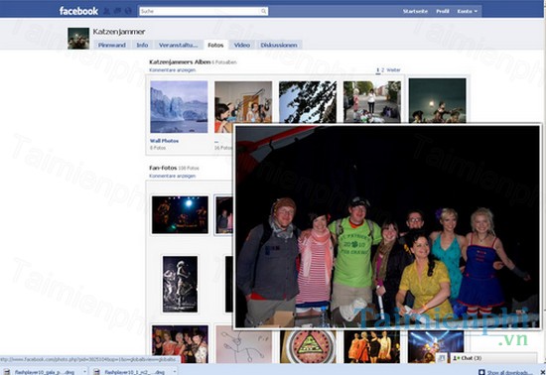Image resolution: width=546 pixels, height=375 pixels.
Task: Go to Startseite
Action: click(x=415, y=11)
